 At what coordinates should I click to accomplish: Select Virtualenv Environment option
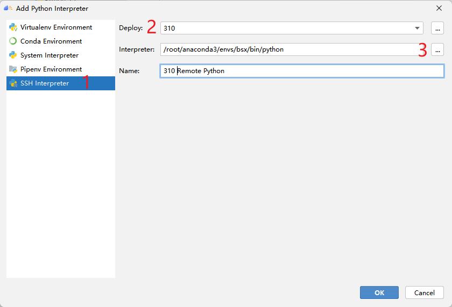(60, 27)
